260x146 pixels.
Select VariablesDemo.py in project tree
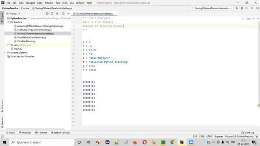(26, 41)
